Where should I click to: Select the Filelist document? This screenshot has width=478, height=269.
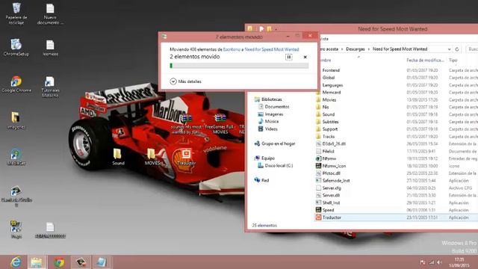point(397,151)
